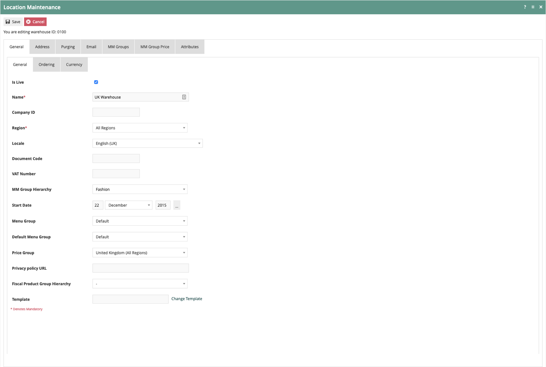This screenshot has height=367, width=546.
Task: Click the Start Date year field
Action: pos(163,205)
